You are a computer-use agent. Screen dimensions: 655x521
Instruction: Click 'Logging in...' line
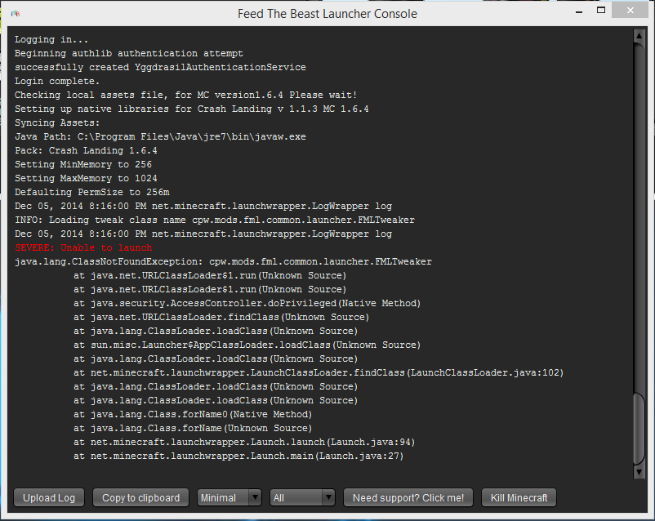51,40
